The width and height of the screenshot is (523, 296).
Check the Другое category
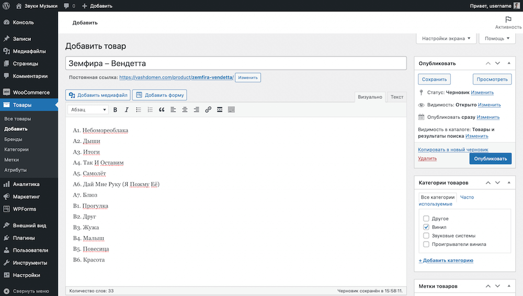(426, 219)
